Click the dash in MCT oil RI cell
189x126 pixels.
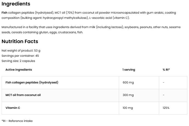click(163, 95)
